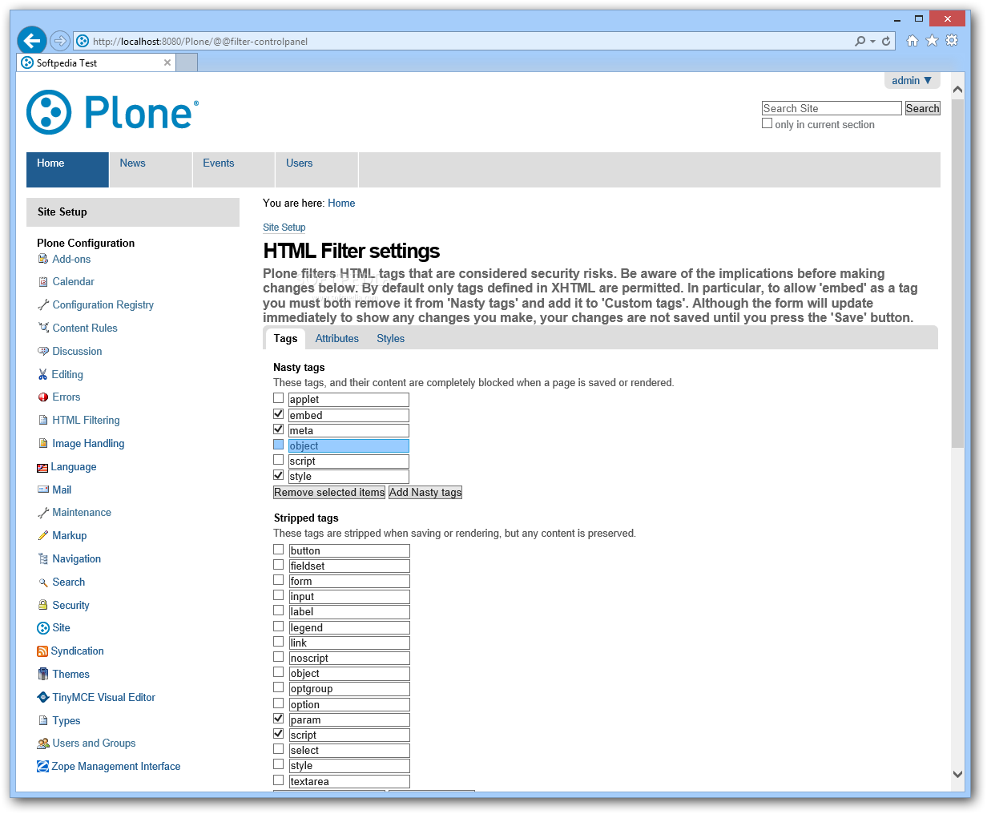987x814 pixels.
Task: Click the Site Plone logo icon
Action: [43, 628]
